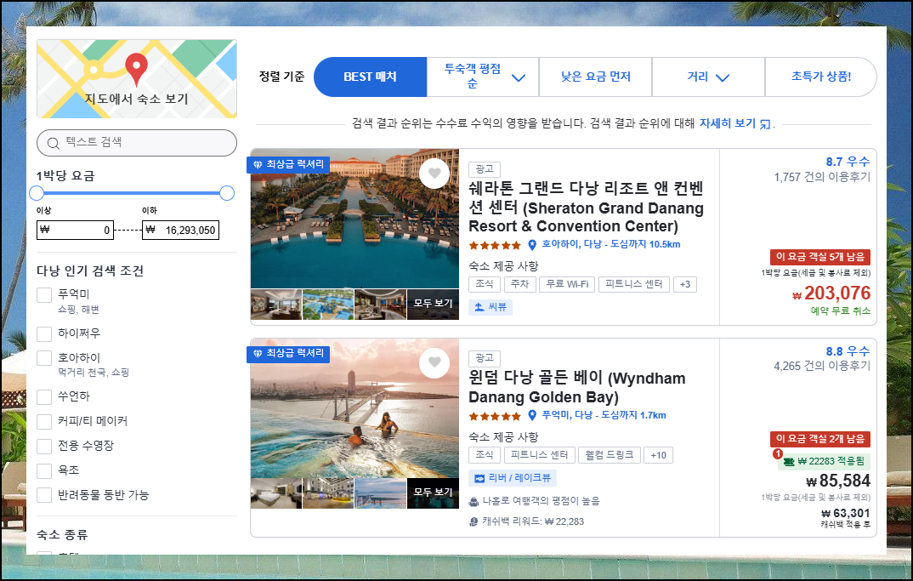Open the Wyndham Danang Golden Bay hotel title
The width and height of the screenshot is (913, 581).
pos(577,388)
